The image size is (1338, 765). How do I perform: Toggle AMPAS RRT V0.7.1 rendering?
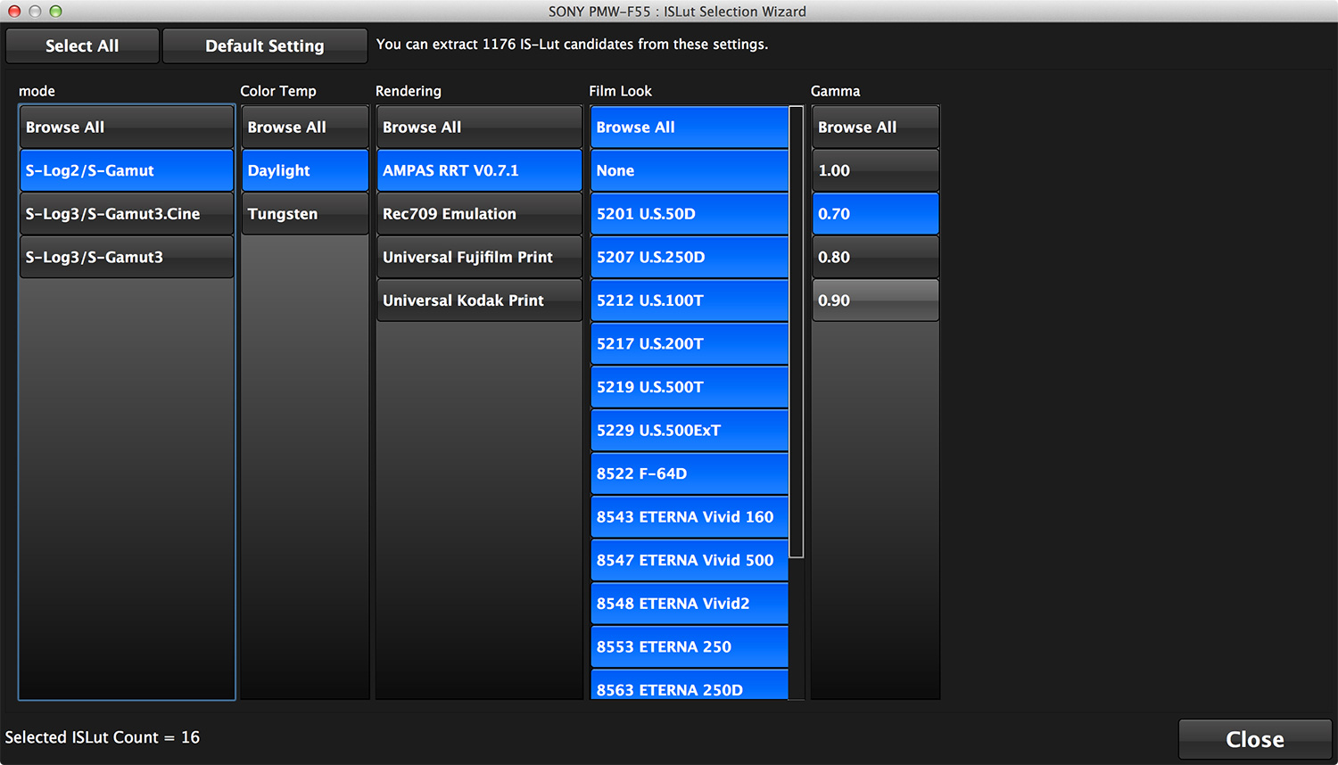[x=479, y=170]
